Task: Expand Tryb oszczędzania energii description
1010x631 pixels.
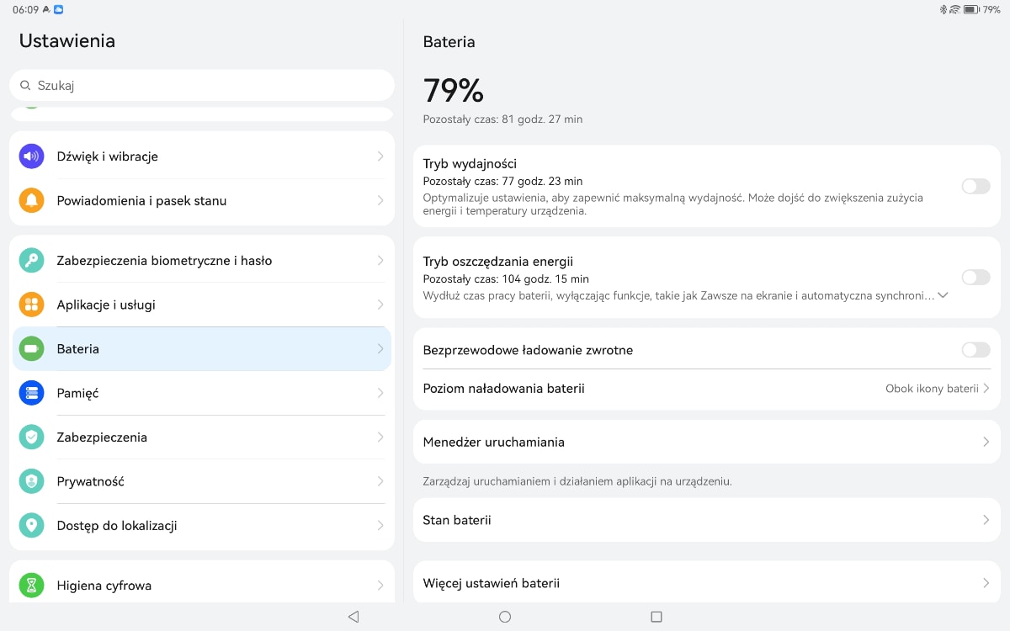Action: click(x=943, y=295)
